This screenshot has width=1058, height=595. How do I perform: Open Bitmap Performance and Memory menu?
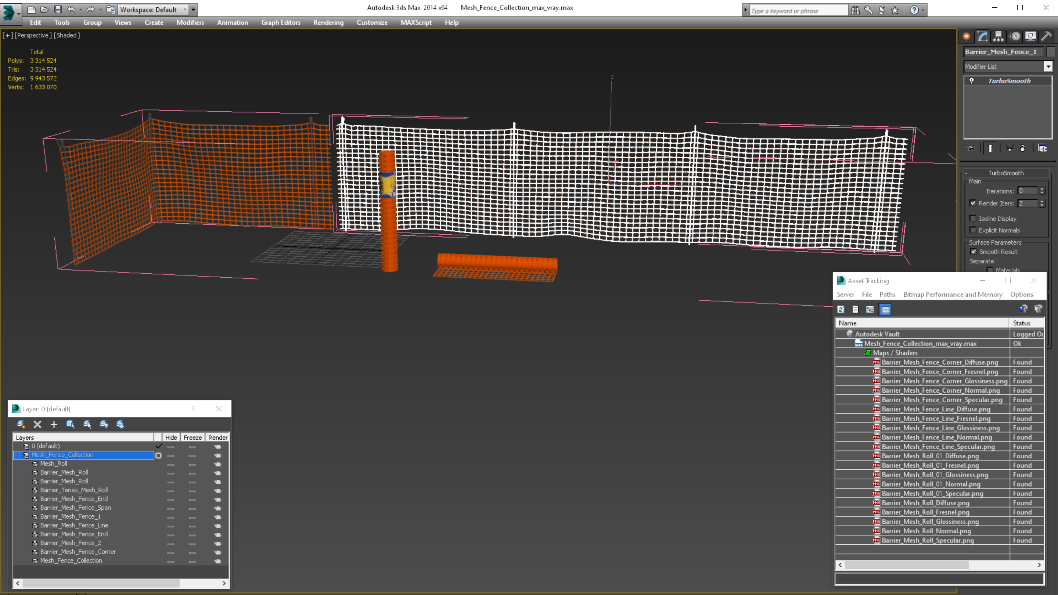[953, 295]
